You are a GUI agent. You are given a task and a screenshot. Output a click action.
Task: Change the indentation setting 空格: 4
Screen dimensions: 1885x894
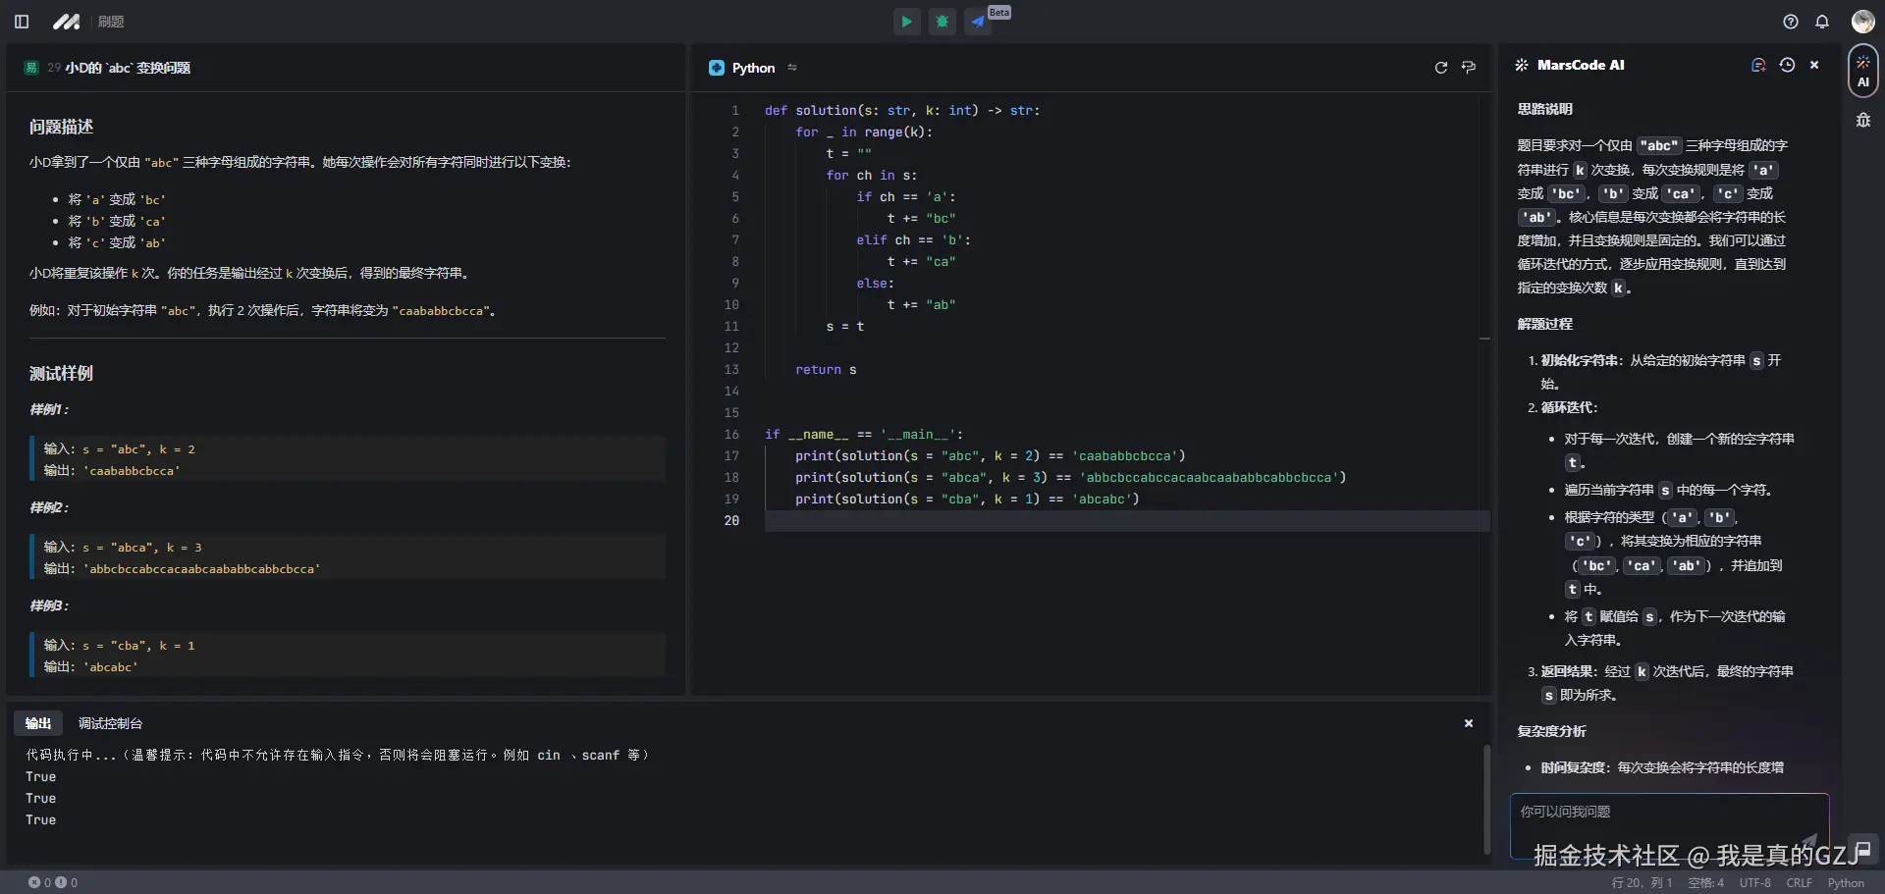point(1705,883)
